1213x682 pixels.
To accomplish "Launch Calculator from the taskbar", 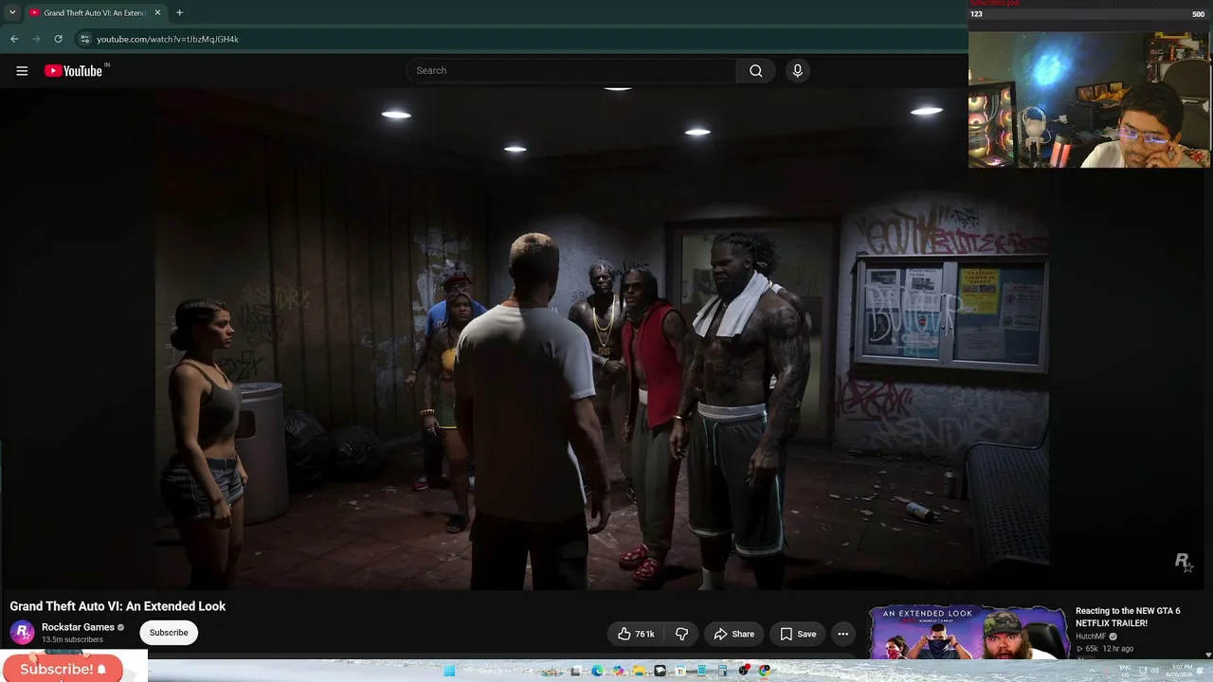I will [722, 671].
